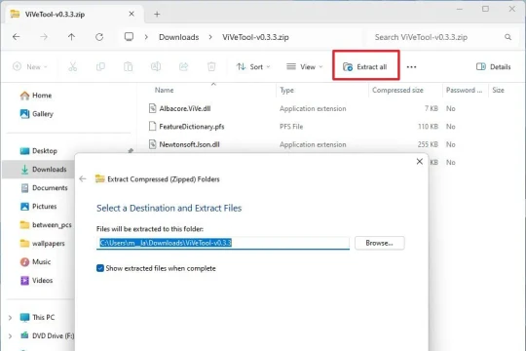Close the Extract Compressed Folders dialog
The width and height of the screenshot is (526, 351).
[x=419, y=162]
